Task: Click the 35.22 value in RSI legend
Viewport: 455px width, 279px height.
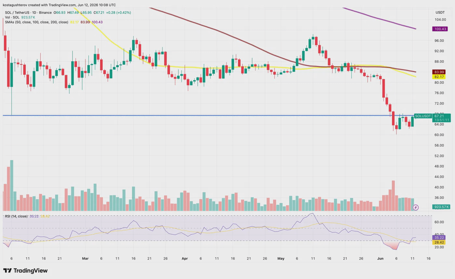Action: click(x=34, y=216)
